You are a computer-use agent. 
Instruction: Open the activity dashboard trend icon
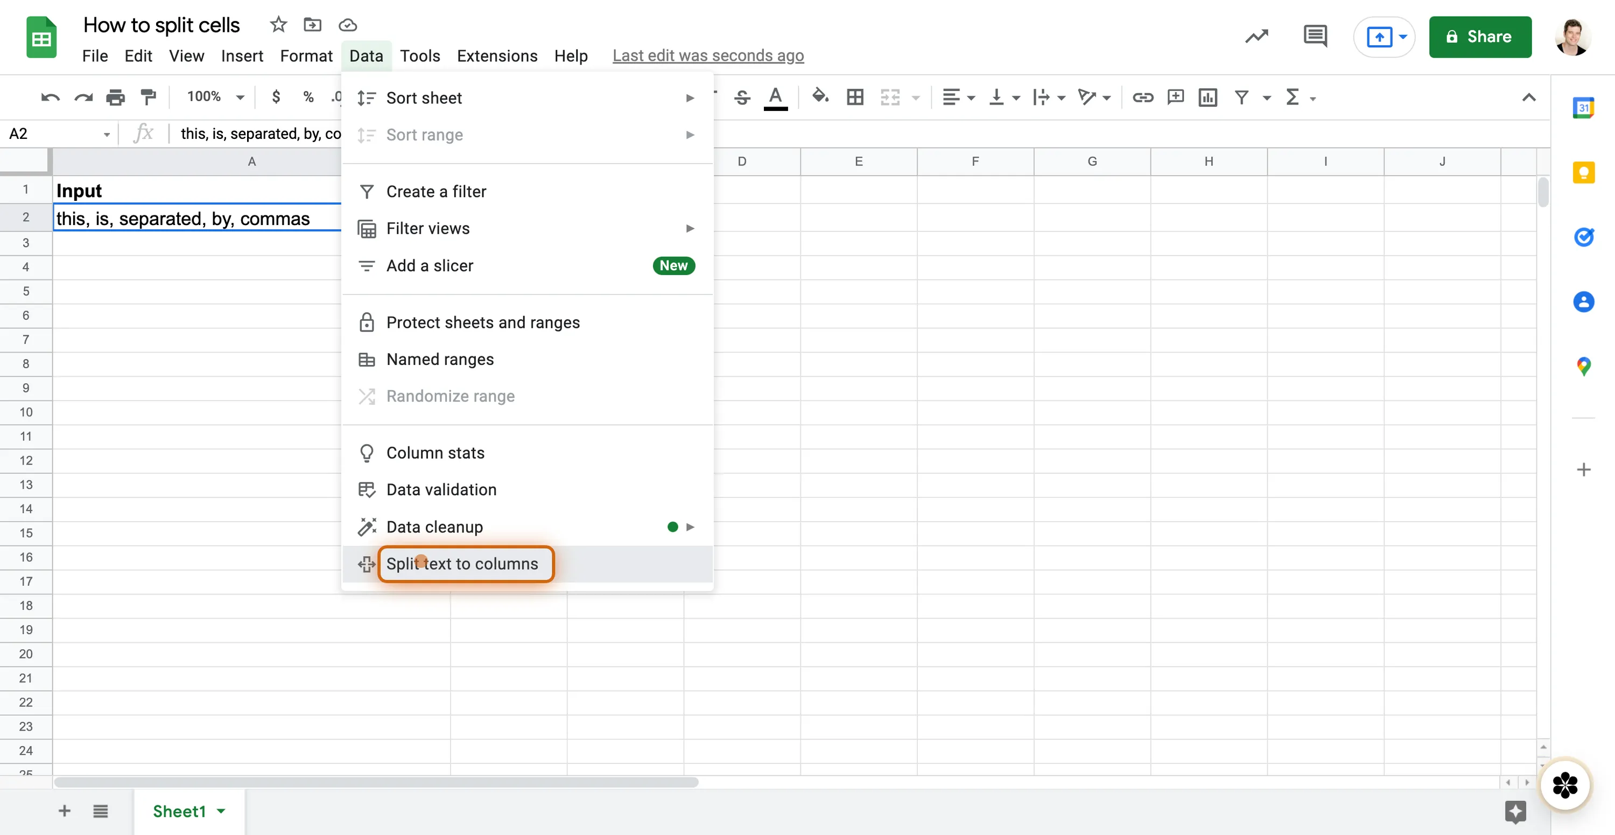click(x=1256, y=37)
